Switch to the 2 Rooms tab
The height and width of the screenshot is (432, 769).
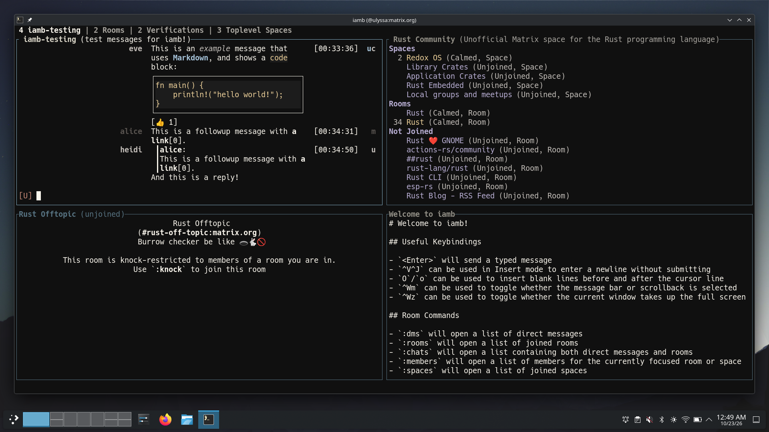(109, 30)
